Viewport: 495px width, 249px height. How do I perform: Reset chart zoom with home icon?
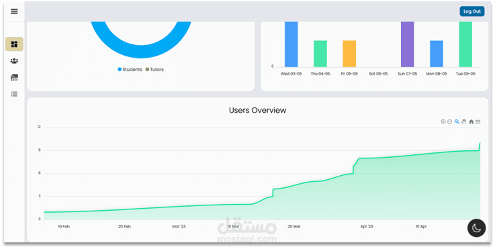pos(471,122)
